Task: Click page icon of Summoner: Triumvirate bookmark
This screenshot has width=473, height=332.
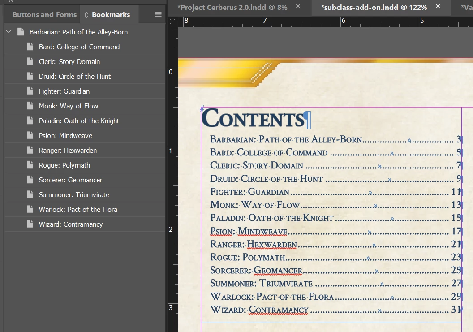Action: 30,194
